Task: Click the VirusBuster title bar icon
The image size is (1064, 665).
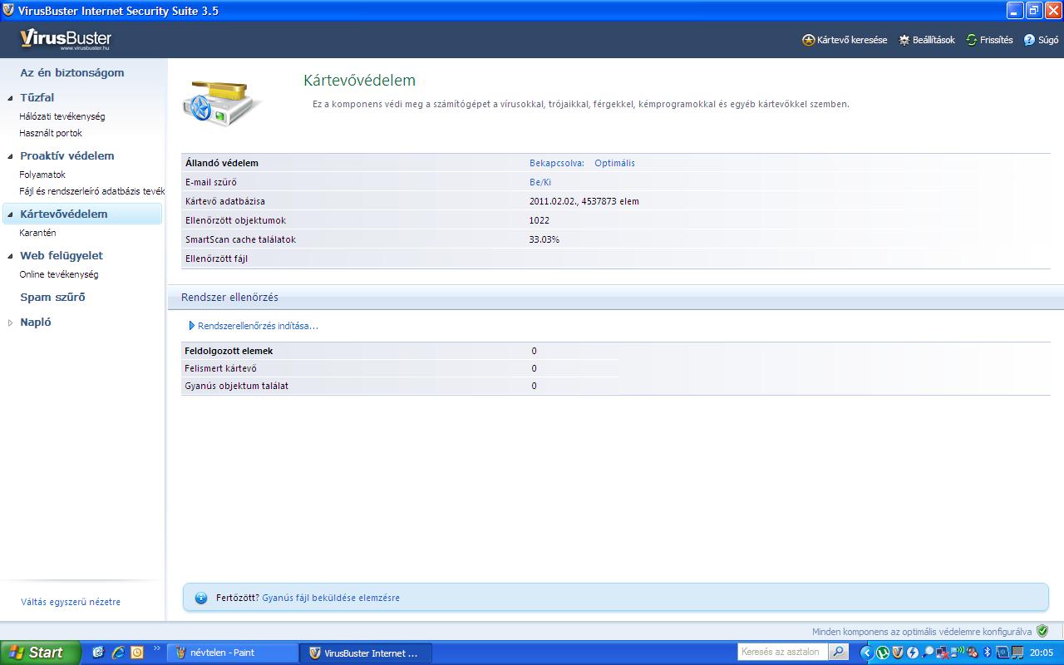Action: [9, 10]
